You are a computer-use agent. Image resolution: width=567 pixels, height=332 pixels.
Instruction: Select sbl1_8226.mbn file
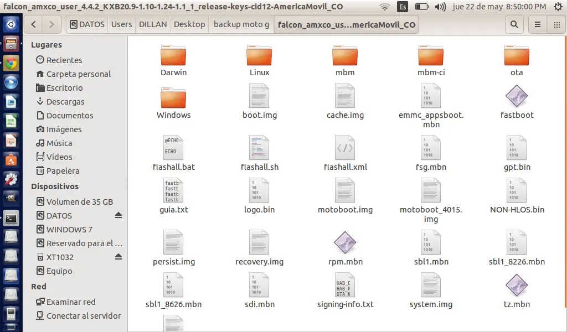pos(517,248)
